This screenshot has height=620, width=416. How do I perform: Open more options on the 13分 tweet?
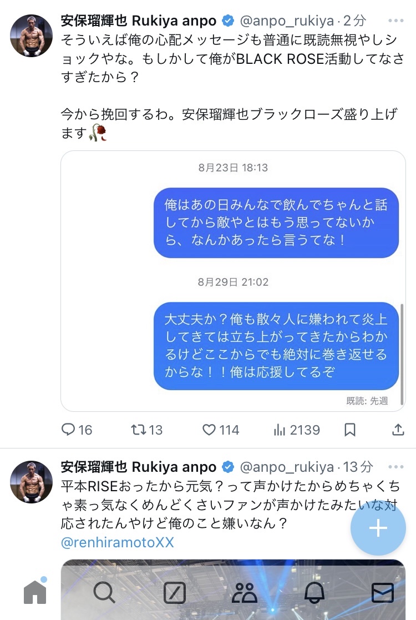396,467
